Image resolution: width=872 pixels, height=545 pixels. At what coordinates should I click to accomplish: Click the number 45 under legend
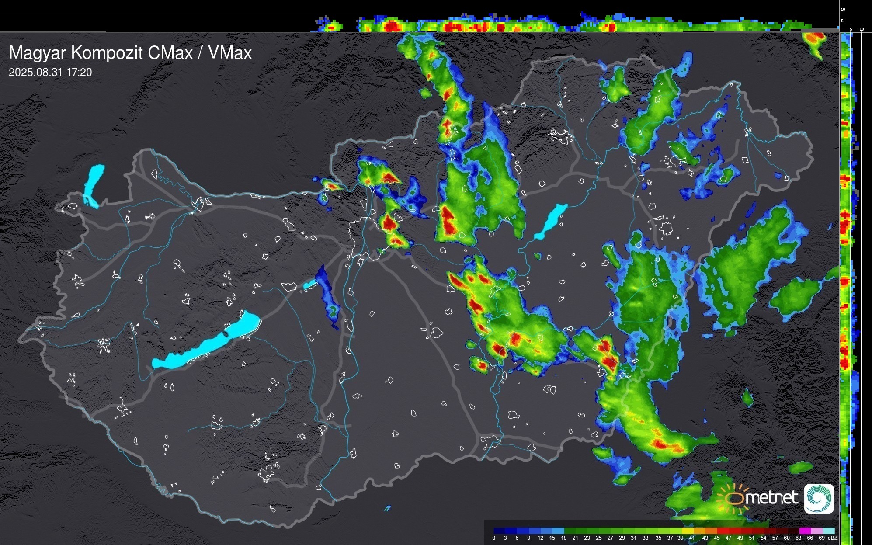click(x=717, y=538)
